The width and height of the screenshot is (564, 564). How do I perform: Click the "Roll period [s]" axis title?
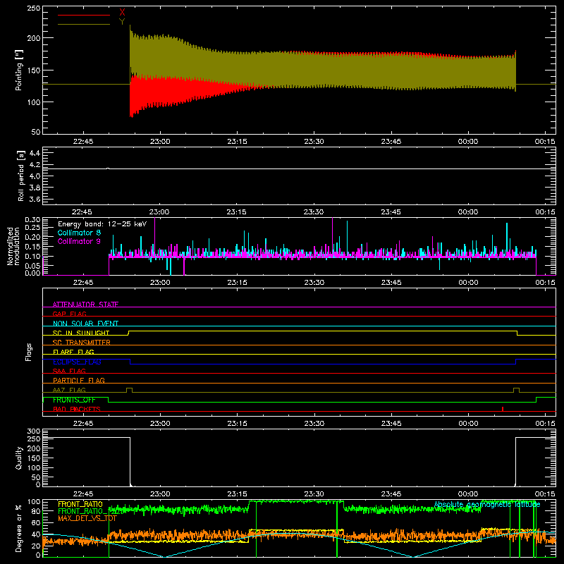coord(21,176)
